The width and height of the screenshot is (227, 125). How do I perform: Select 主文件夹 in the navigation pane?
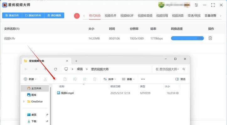pos(35,88)
